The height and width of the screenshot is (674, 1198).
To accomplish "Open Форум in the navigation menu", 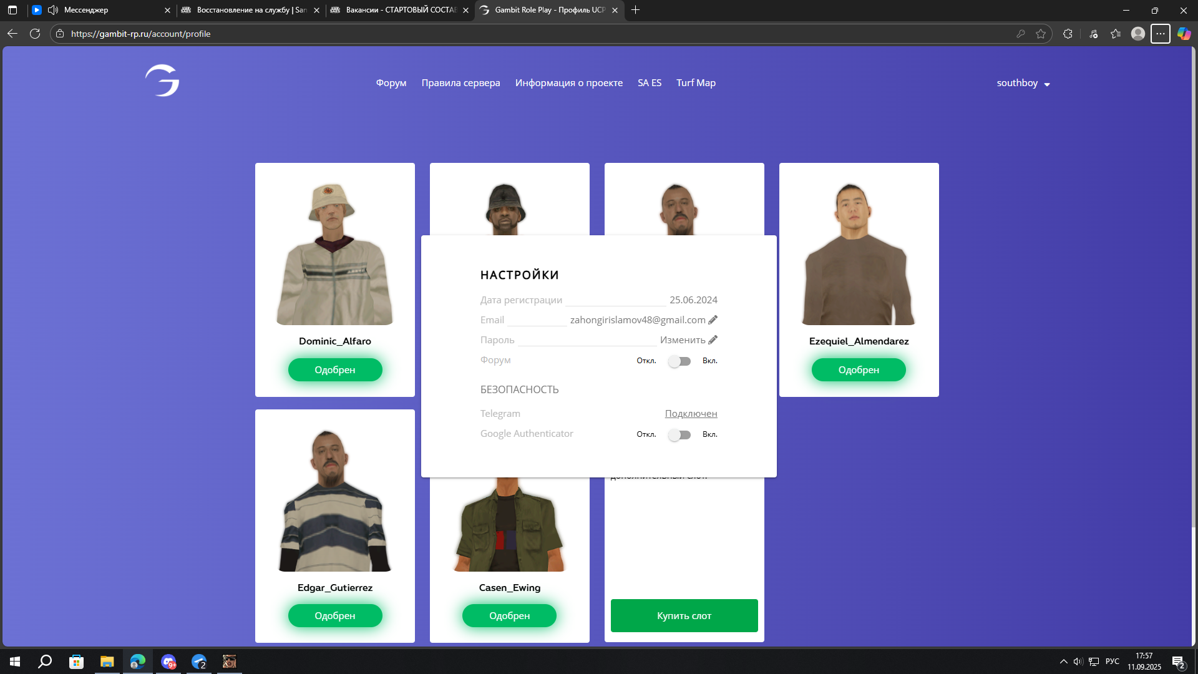I will click(391, 83).
